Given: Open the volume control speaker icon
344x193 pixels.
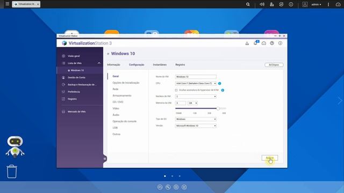Looking at the screenshot, I should pyautogui.click(x=262, y=4).
